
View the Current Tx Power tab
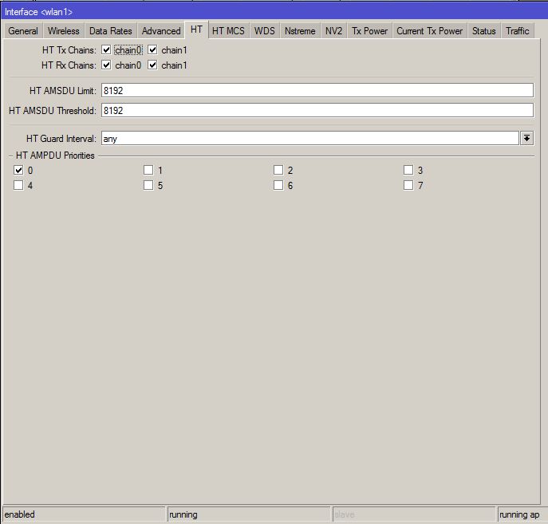429,31
